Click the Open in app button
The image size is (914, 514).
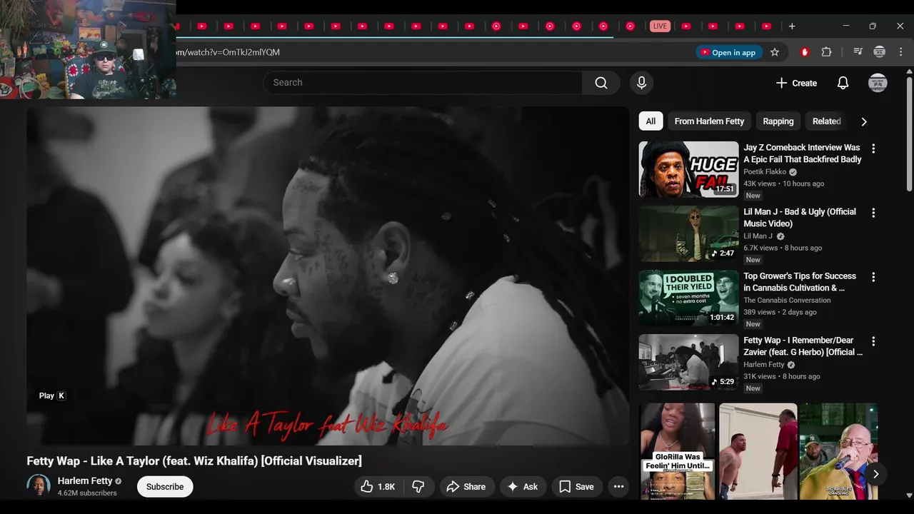(728, 52)
